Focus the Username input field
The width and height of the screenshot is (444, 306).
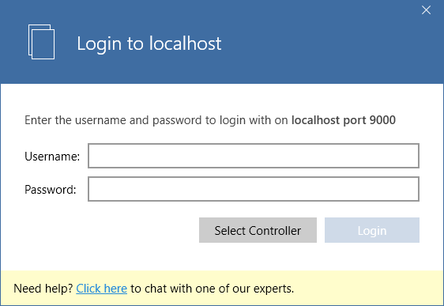pos(254,156)
